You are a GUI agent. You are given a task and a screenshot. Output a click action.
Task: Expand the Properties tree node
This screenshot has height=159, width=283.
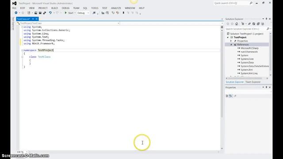[231, 41]
